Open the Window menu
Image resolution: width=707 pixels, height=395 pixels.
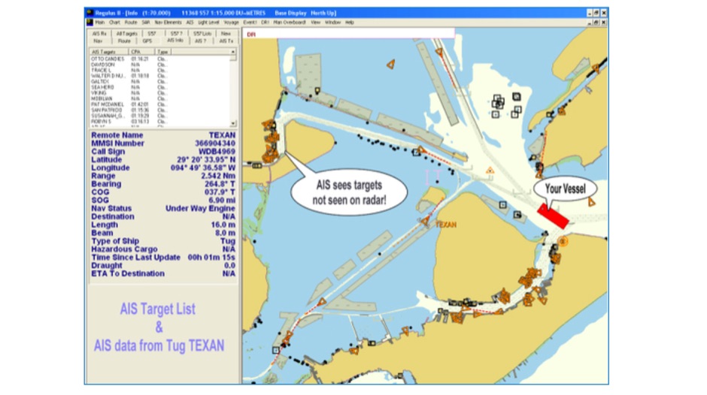click(332, 22)
